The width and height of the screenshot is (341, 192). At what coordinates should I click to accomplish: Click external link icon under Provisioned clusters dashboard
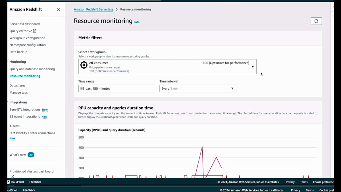pos(12,176)
